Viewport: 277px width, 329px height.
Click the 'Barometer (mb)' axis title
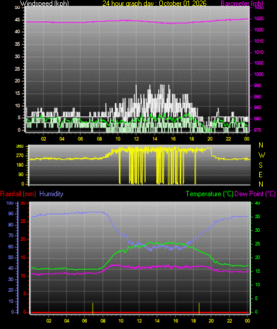242,3
